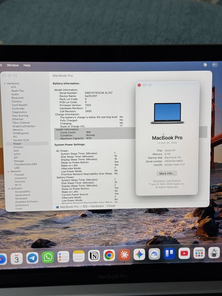Viewport: 222px width, 296px height.
Task: Open the Reminders app in Dock
Action: coord(63,257)
